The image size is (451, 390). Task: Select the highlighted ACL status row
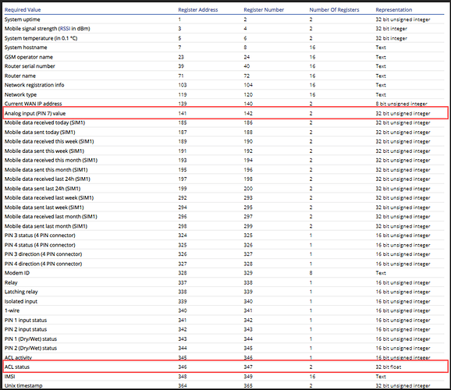coord(225,367)
